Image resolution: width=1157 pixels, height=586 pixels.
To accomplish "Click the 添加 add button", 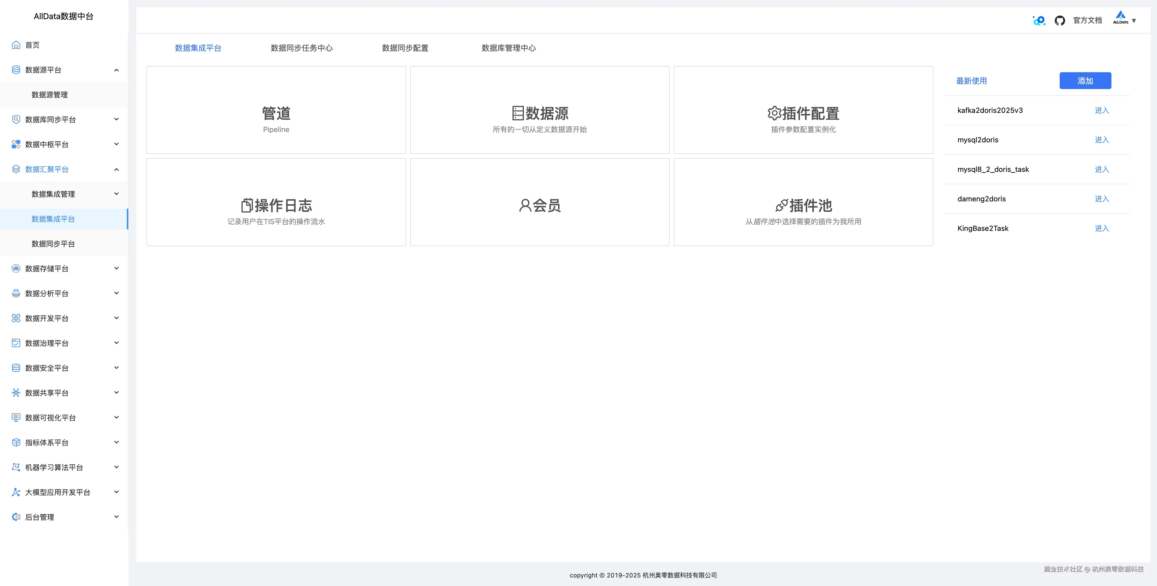I will (1085, 81).
